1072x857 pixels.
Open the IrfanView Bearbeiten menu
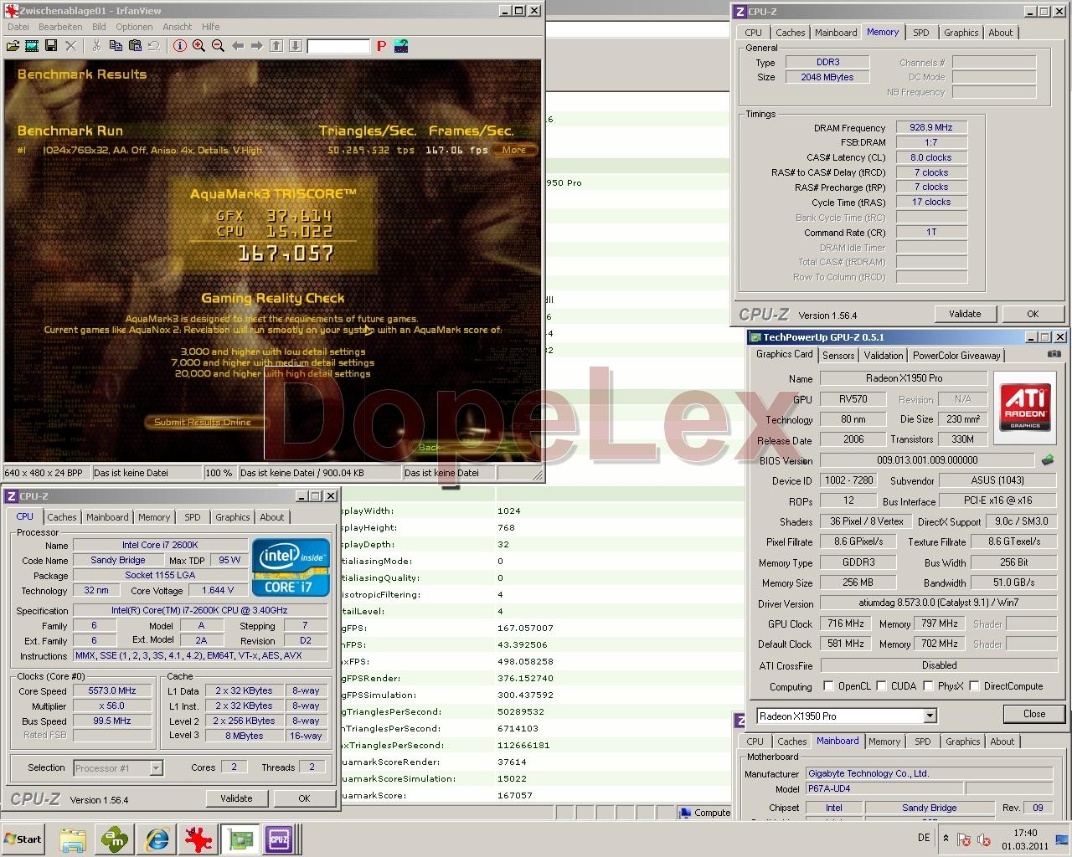point(60,27)
